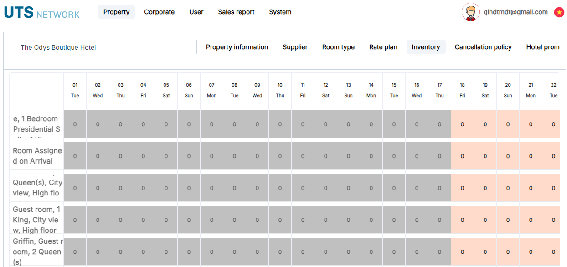Click Room Assigned on Arrival cell for 10 Thu
The width and height of the screenshot is (567, 267).
point(280,156)
